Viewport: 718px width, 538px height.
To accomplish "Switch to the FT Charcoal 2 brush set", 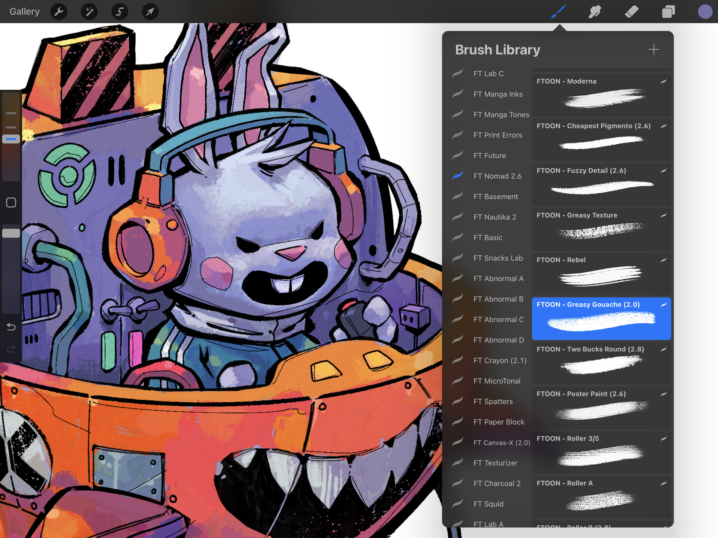I will (497, 483).
